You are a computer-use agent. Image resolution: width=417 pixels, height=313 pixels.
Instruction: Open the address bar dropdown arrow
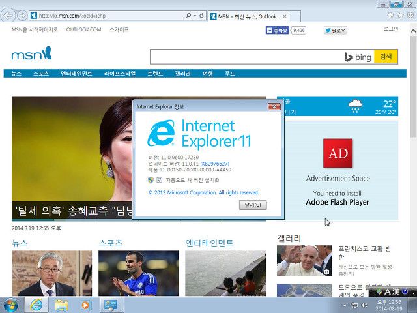pyautogui.click(x=195, y=16)
